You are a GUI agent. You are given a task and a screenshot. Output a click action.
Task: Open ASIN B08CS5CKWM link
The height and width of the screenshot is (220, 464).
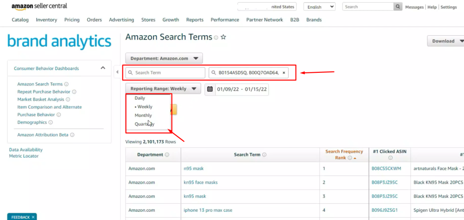(387, 168)
